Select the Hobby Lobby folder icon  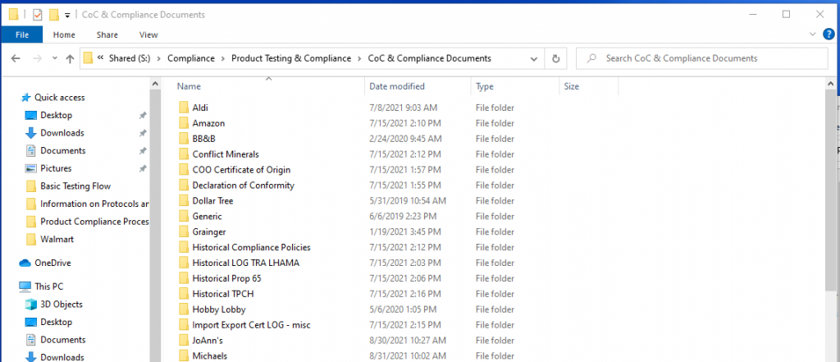point(184,309)
